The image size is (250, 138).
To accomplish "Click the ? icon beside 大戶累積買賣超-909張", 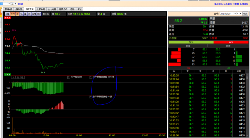I will click(91, 77).
